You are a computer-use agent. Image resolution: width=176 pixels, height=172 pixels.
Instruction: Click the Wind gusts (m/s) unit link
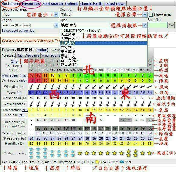tap(23, 81)
